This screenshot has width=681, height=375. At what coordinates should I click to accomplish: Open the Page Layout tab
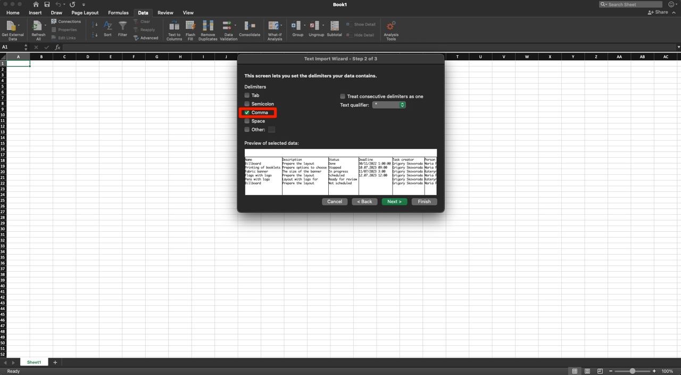click(85, 13)
